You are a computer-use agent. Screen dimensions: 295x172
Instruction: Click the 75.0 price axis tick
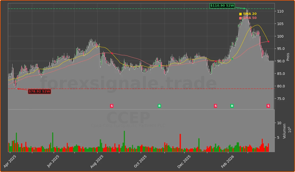(281, 99)
